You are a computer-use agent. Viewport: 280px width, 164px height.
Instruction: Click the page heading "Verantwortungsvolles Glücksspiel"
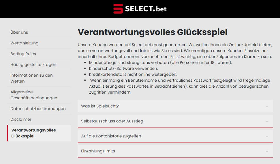(153, 32)
